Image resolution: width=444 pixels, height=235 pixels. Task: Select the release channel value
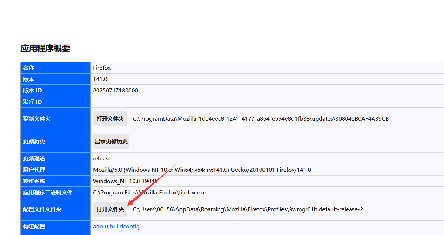[x=102, y=159]
